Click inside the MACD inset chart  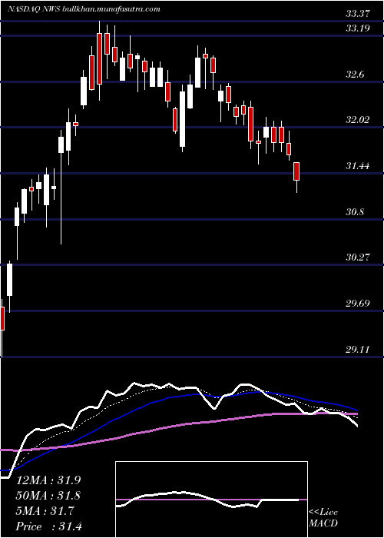point(211,500)
